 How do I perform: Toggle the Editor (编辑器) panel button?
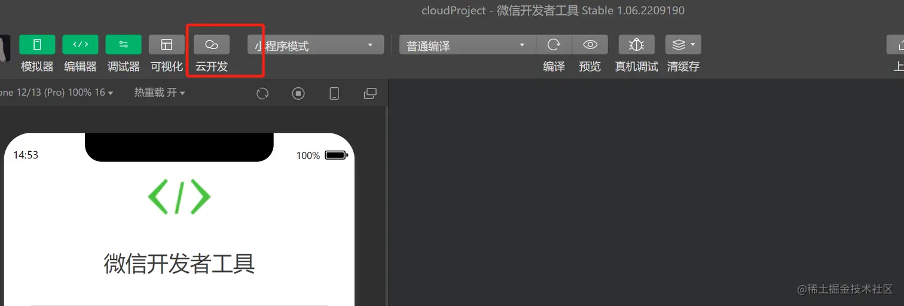pyautogui.click(x=80, y=45)
